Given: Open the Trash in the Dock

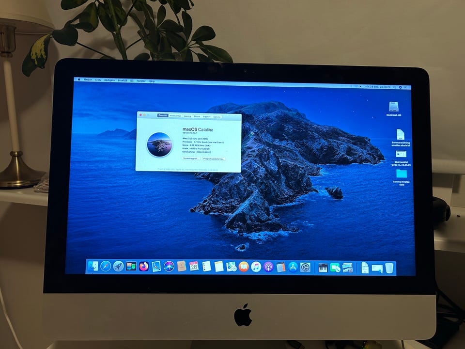Looking at the screenshot, I should pos(389,268).
